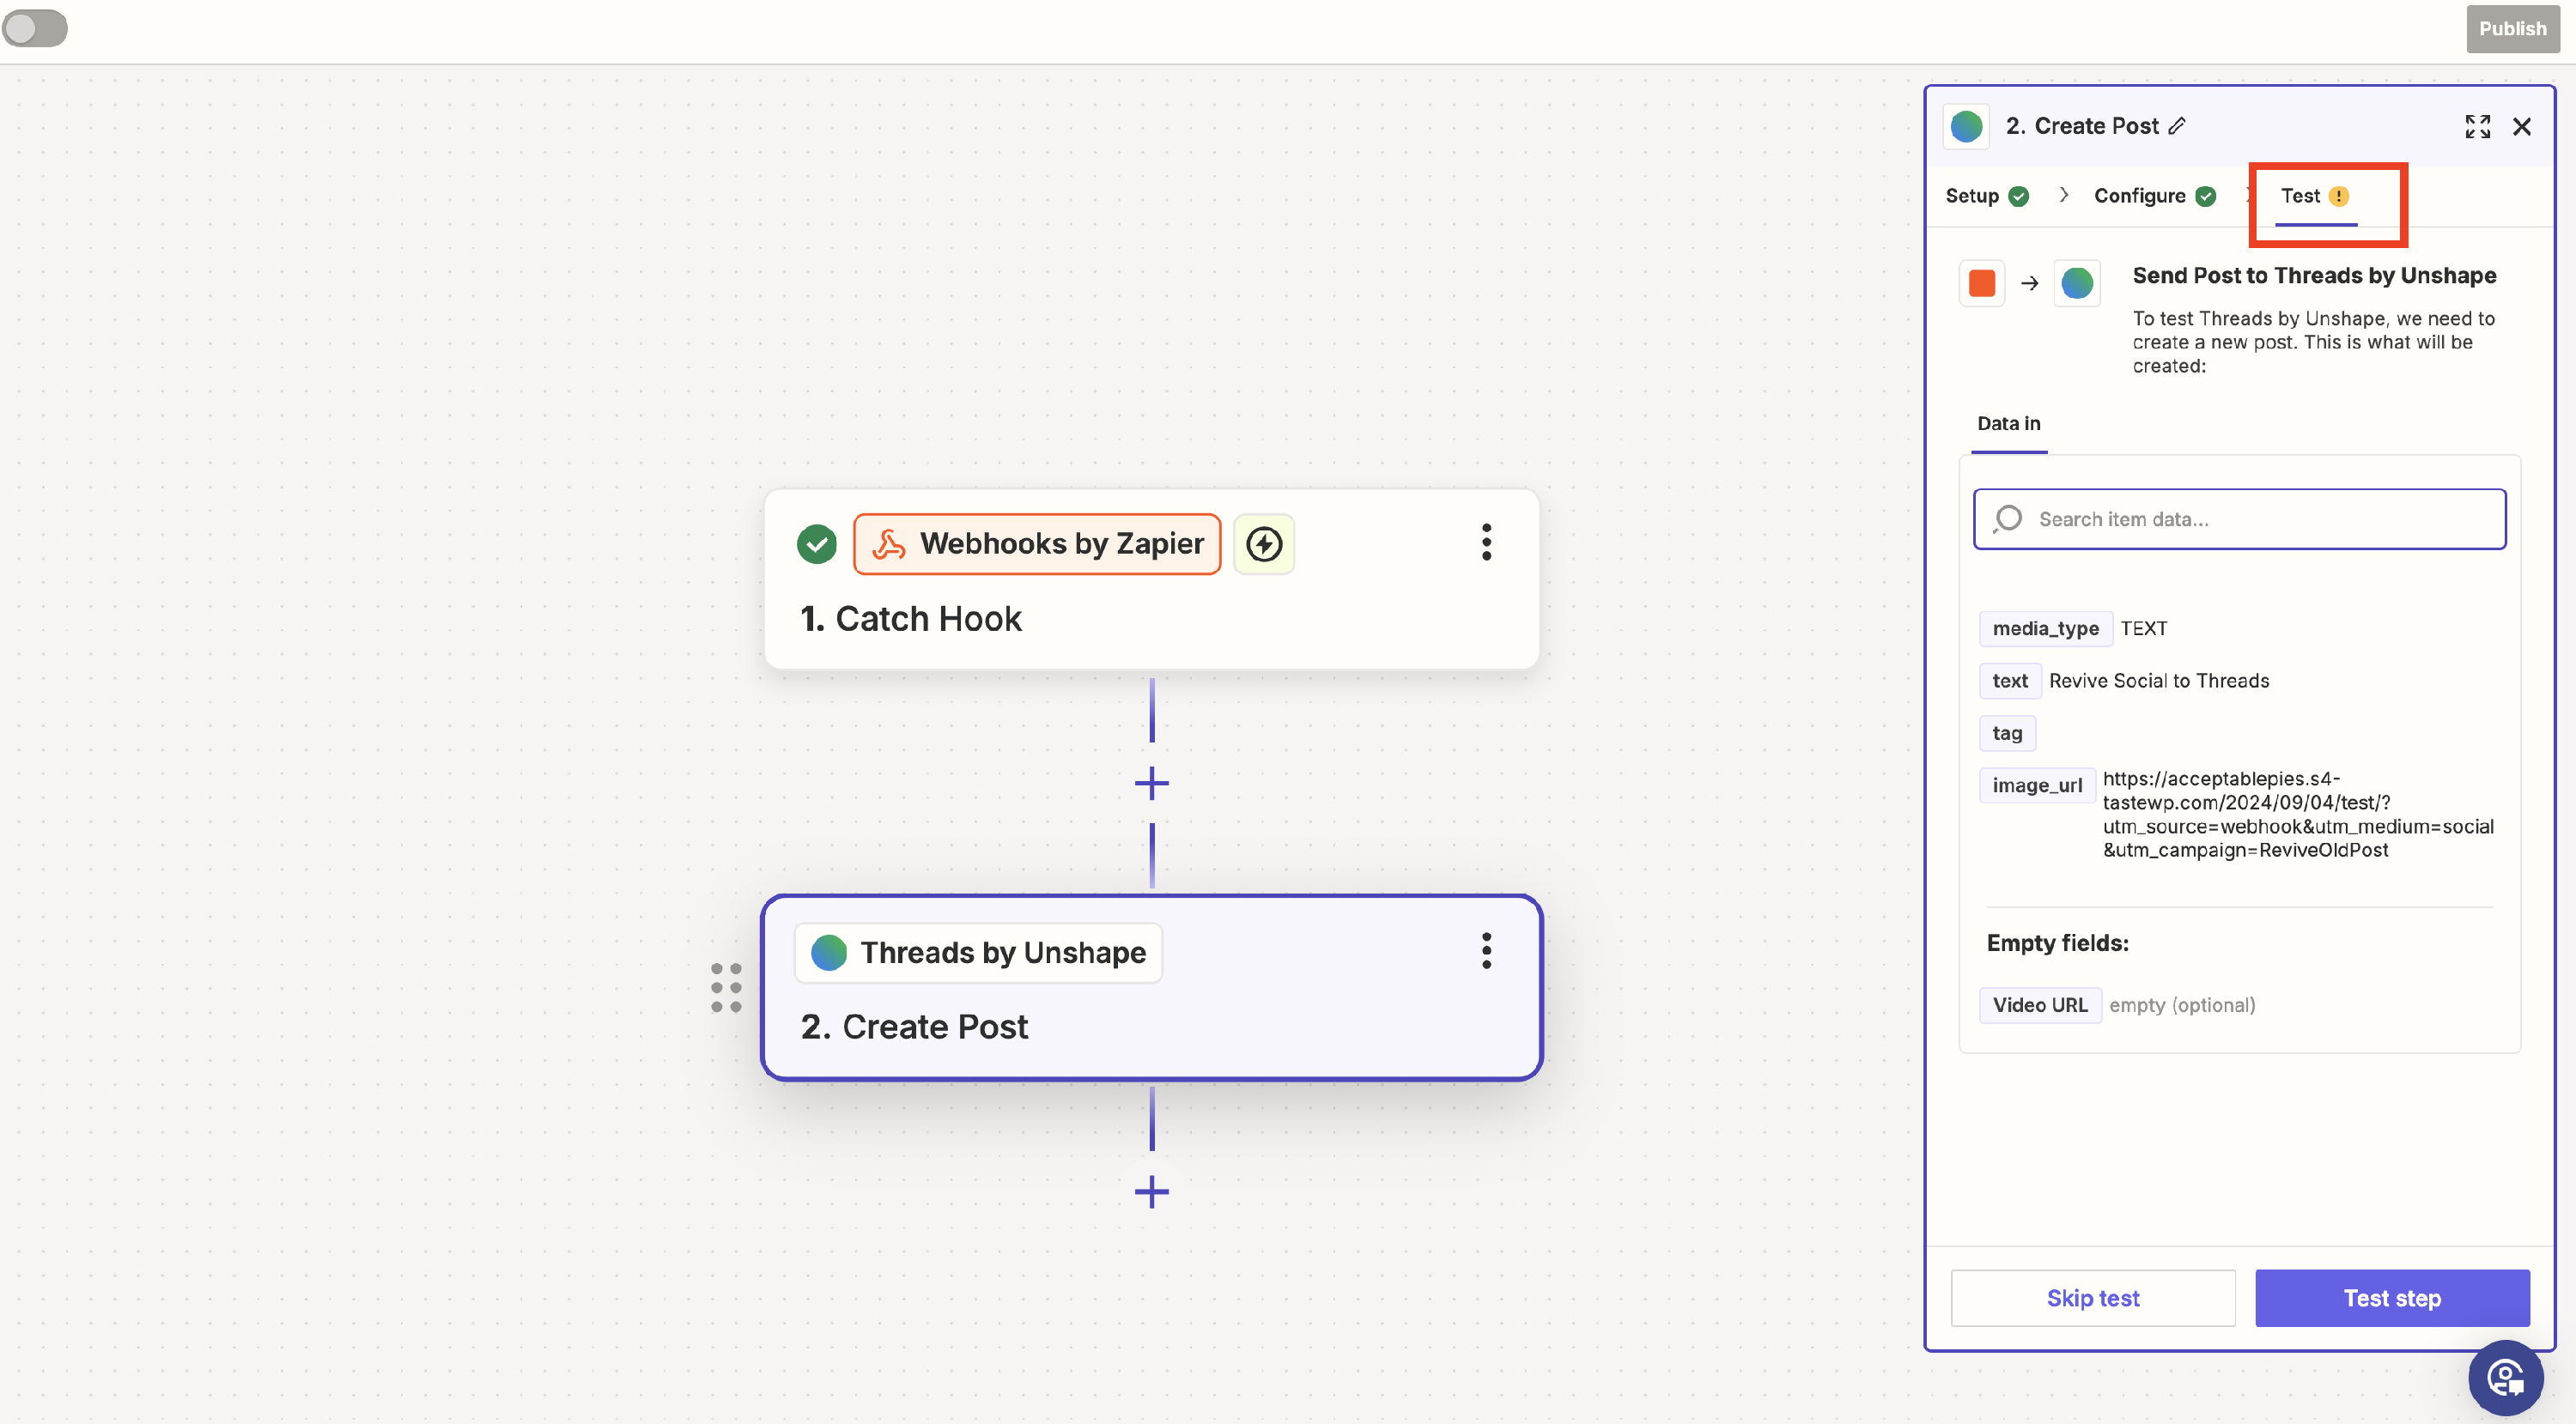Rename step using pencil edit icon

pyautogui.click(x=2178, y=126)
